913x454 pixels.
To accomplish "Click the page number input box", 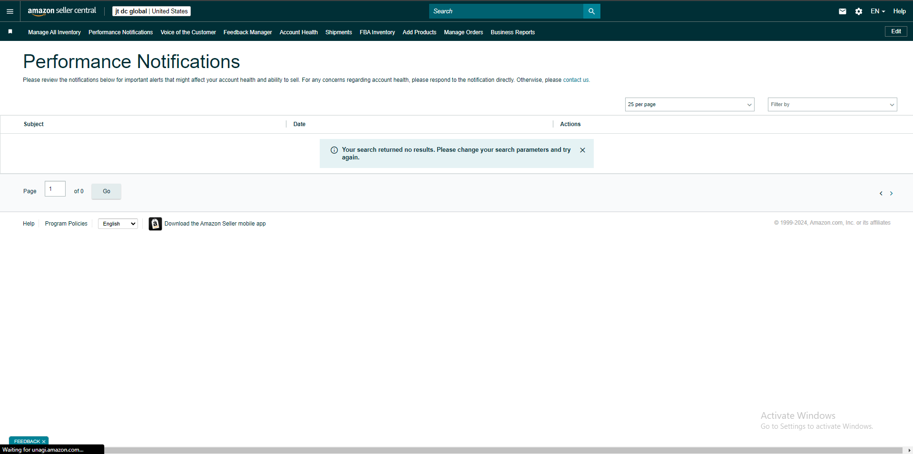I will [55, 189].
